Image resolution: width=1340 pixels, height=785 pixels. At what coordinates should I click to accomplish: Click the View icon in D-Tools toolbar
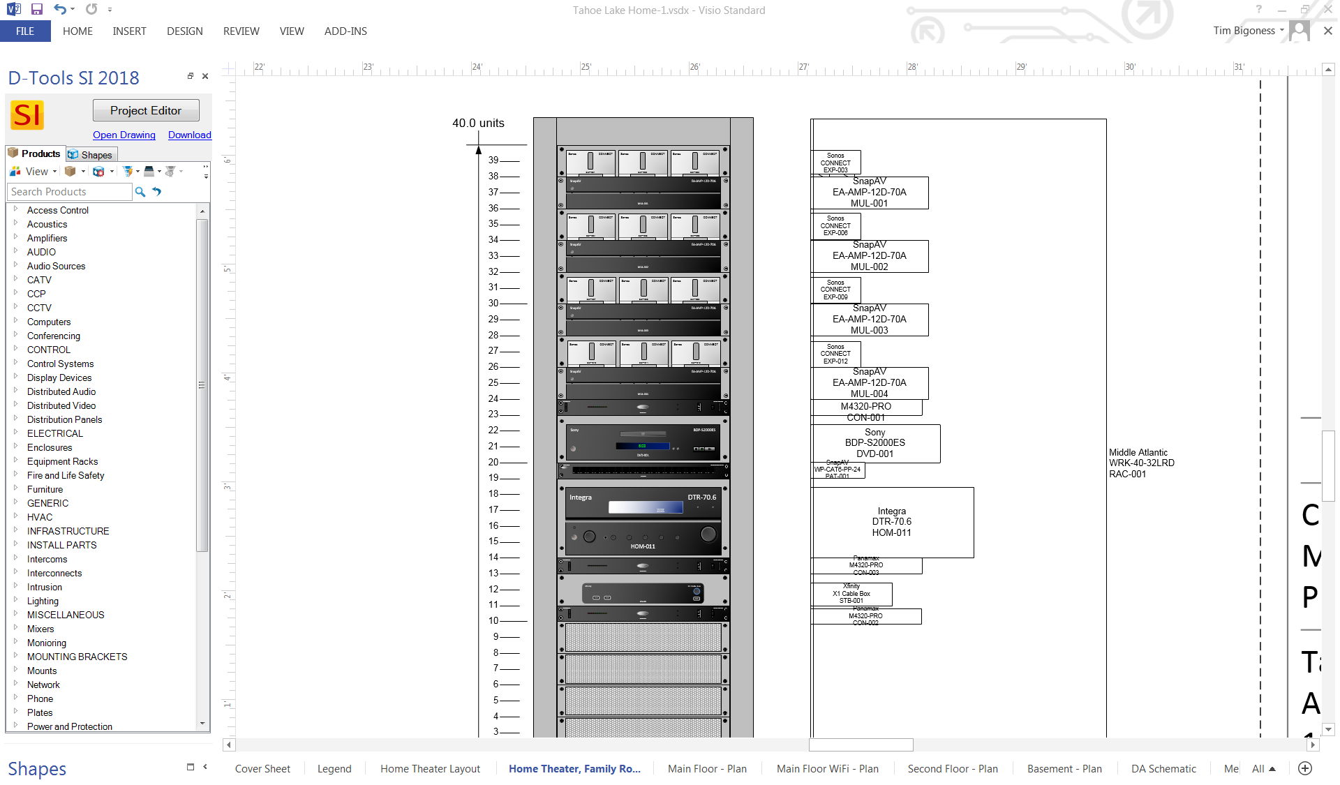pos(15,171)
